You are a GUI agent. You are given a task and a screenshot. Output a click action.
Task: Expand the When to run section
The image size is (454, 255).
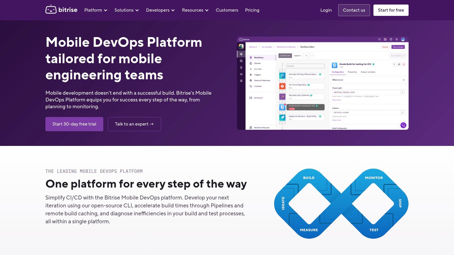(x=368, y=80)
